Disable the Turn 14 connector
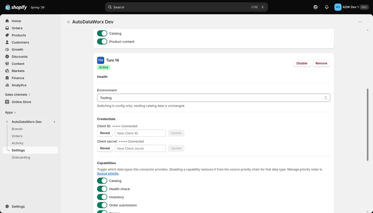 tap(302, 63)
